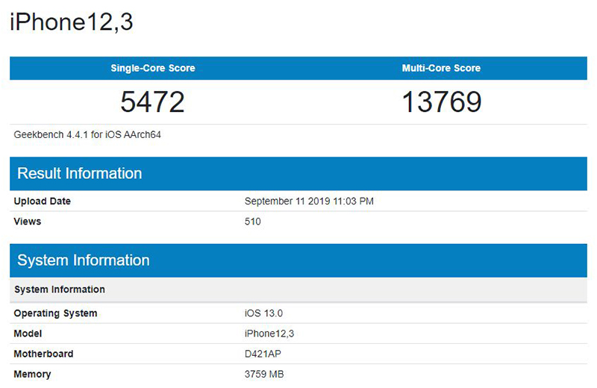Click the view count 510
Viewport: 597px width, 388px height.
pyautogui.click(x=253, y=222)
